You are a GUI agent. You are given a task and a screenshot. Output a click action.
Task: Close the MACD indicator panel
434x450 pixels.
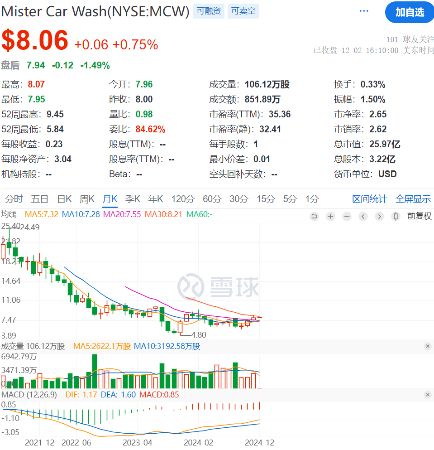tap(427, 395)
